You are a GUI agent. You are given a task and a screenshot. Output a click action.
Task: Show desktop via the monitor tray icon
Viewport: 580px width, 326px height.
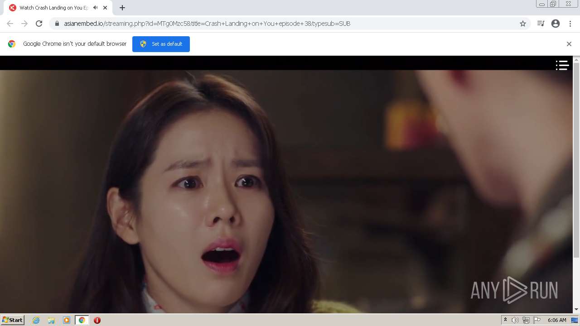point(575,320)
